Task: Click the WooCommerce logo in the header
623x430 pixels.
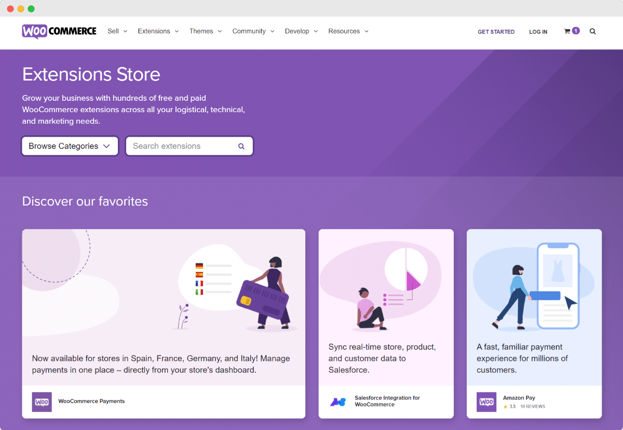Action: [59, 31]
